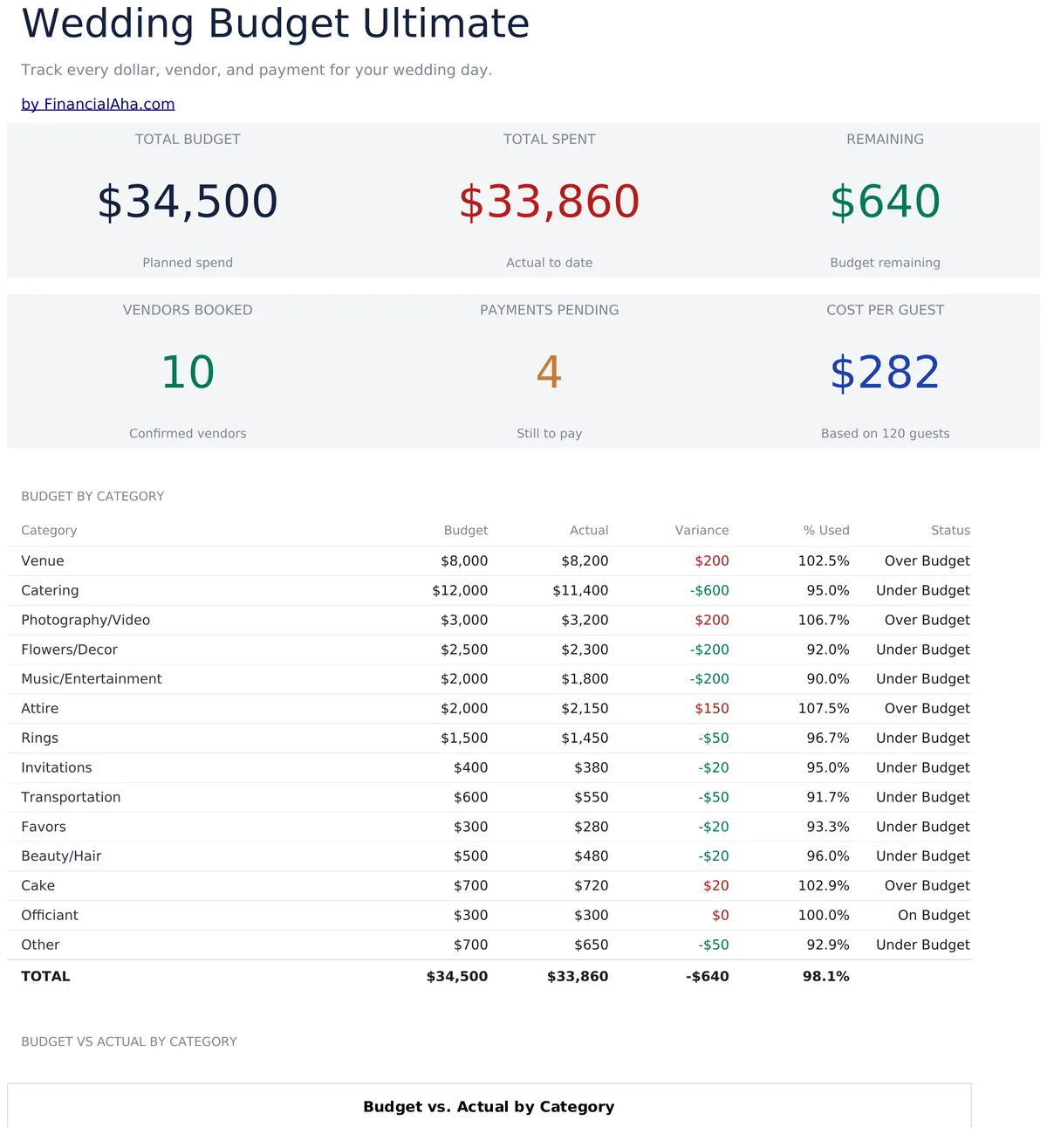Select the Vendors Booked 10 card

coord(188,371)
